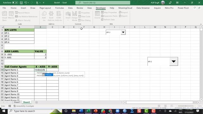Open control Properties
This screenshot has height=114, width=203.
[x=84, y=13]
